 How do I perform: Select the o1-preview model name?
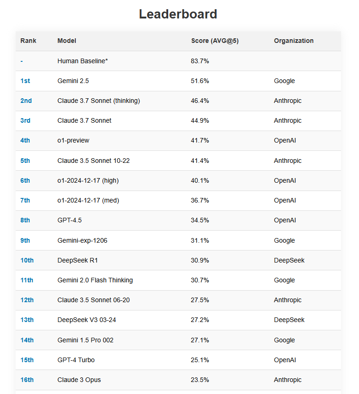pyautogui.click(x=73, y=140)
